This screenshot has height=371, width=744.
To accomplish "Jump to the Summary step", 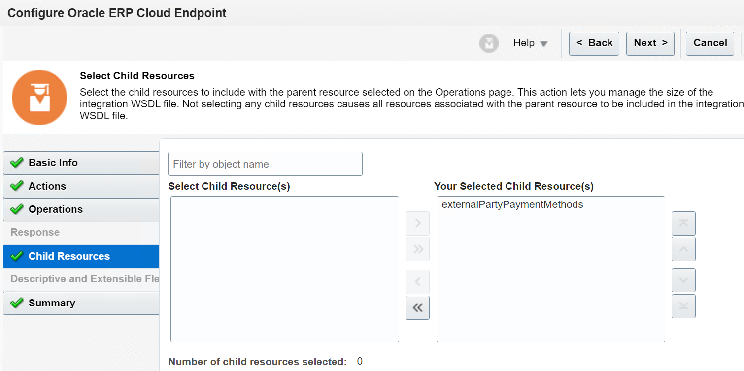I will 81,303.
